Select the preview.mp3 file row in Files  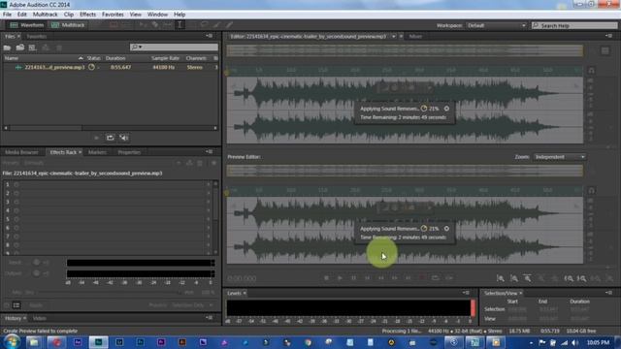coord(111,67)
